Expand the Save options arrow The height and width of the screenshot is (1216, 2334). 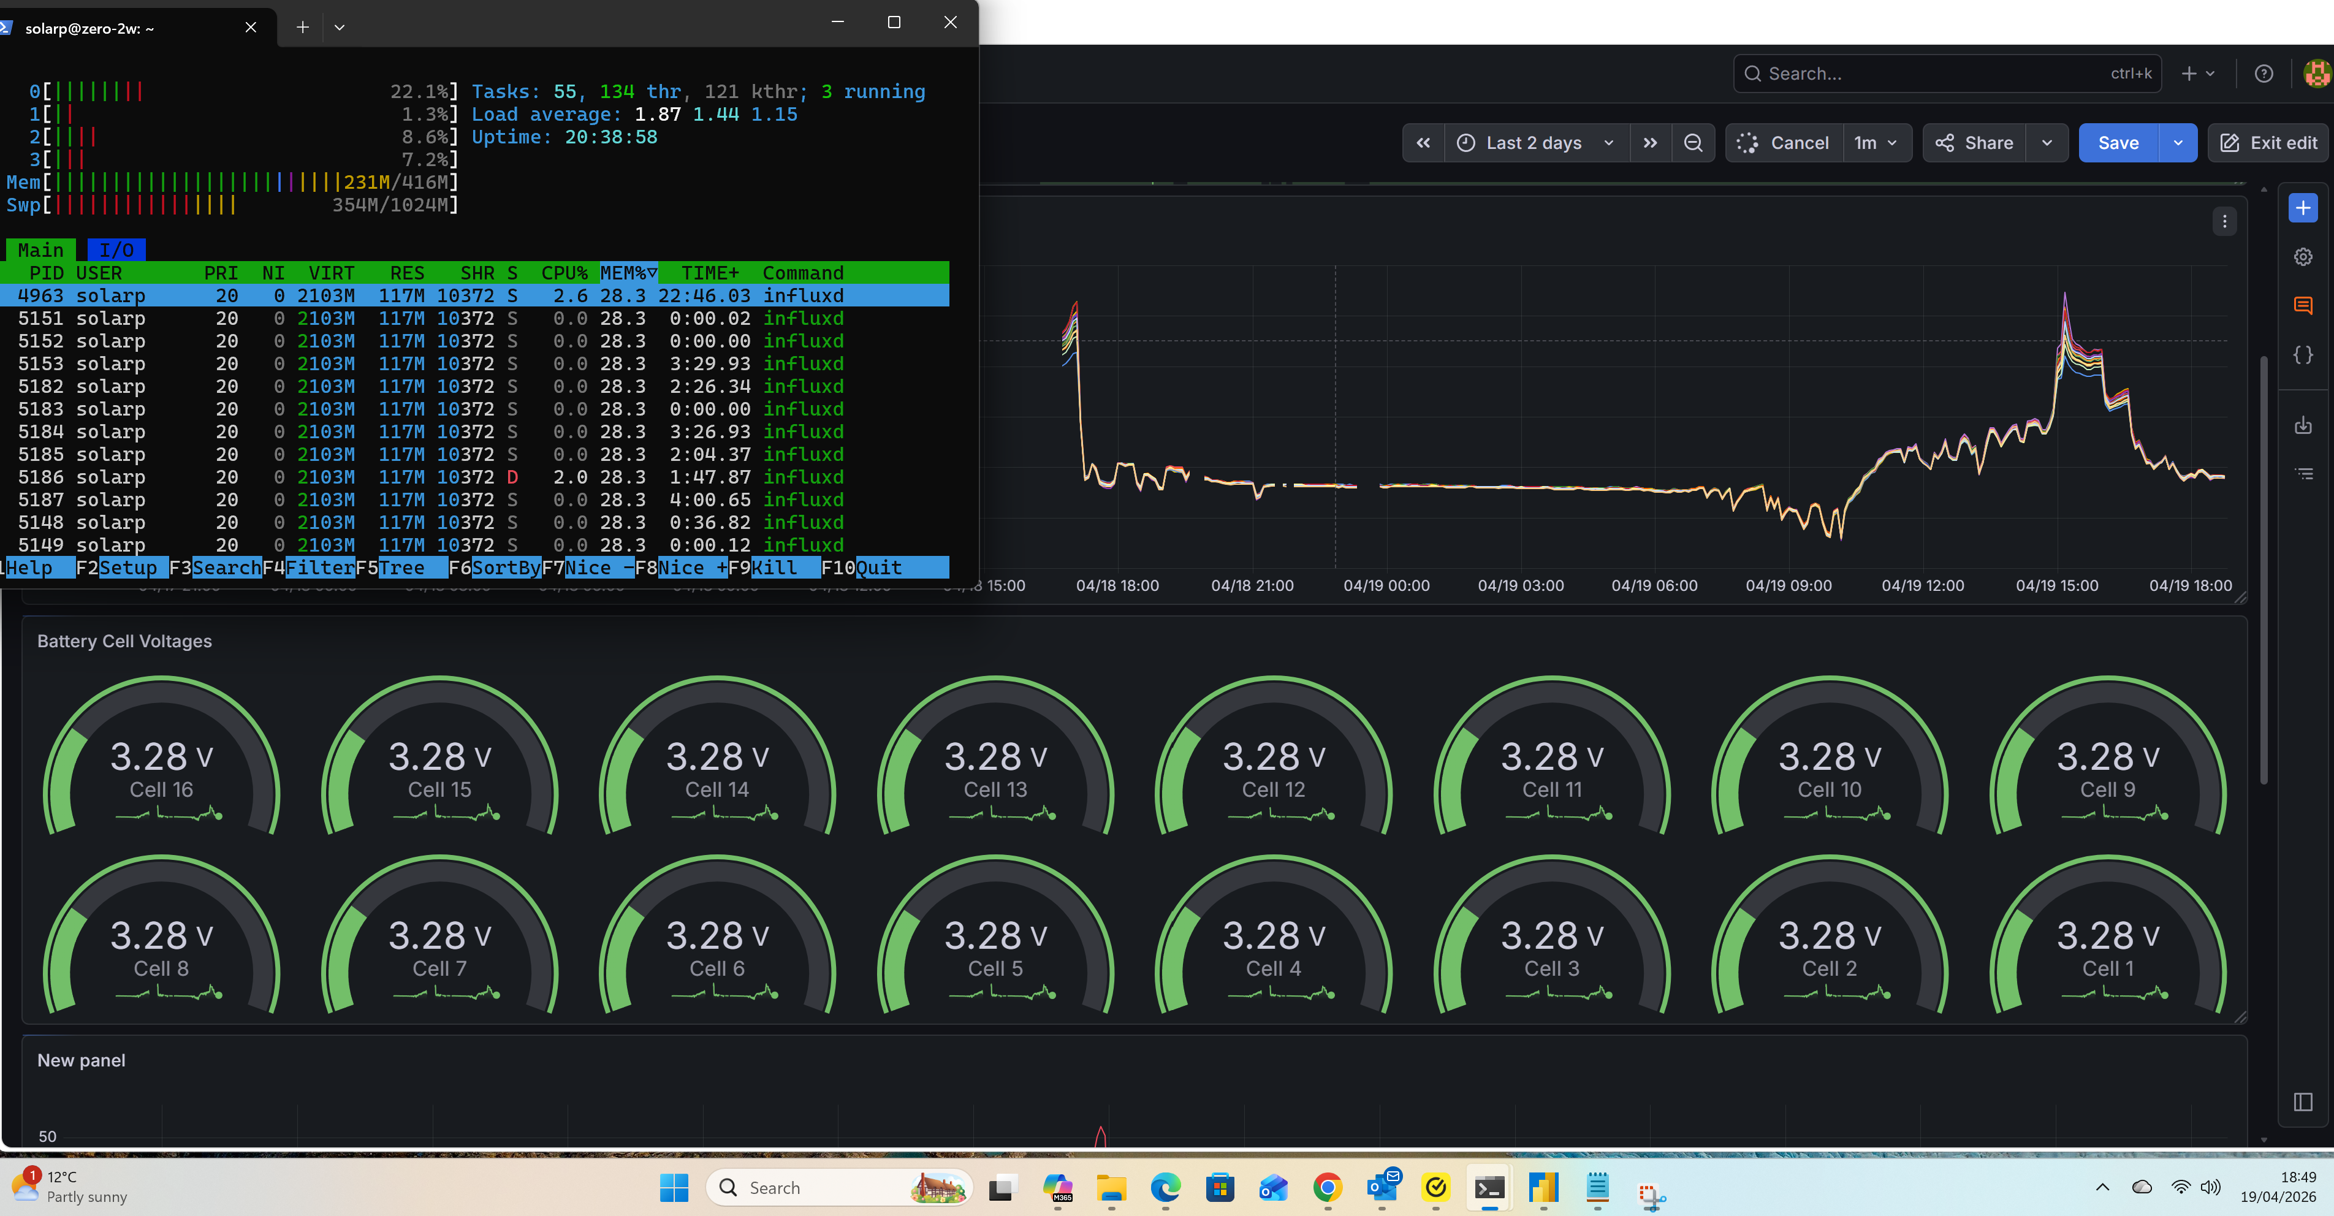click(x=2178, y=143)
